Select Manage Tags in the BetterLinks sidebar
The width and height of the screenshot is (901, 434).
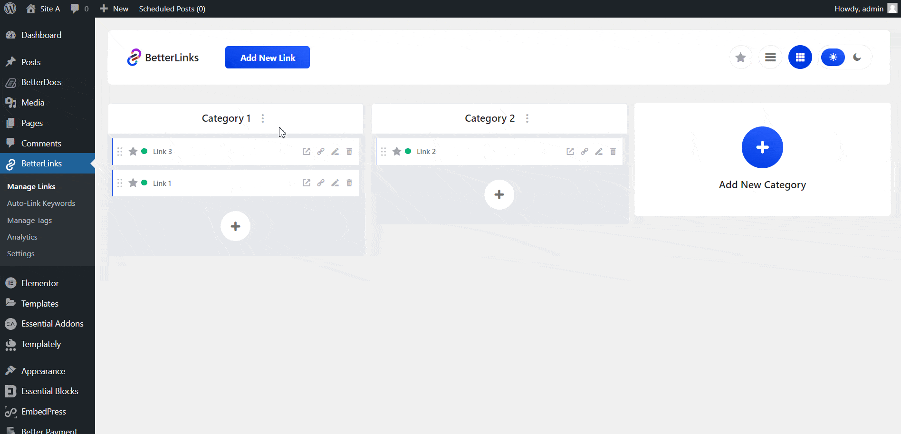[x=29, y=220]
